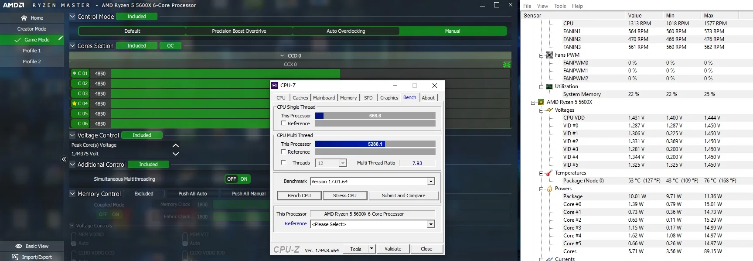Click the thermometer icon next to Temperatures

coord(549,173)
